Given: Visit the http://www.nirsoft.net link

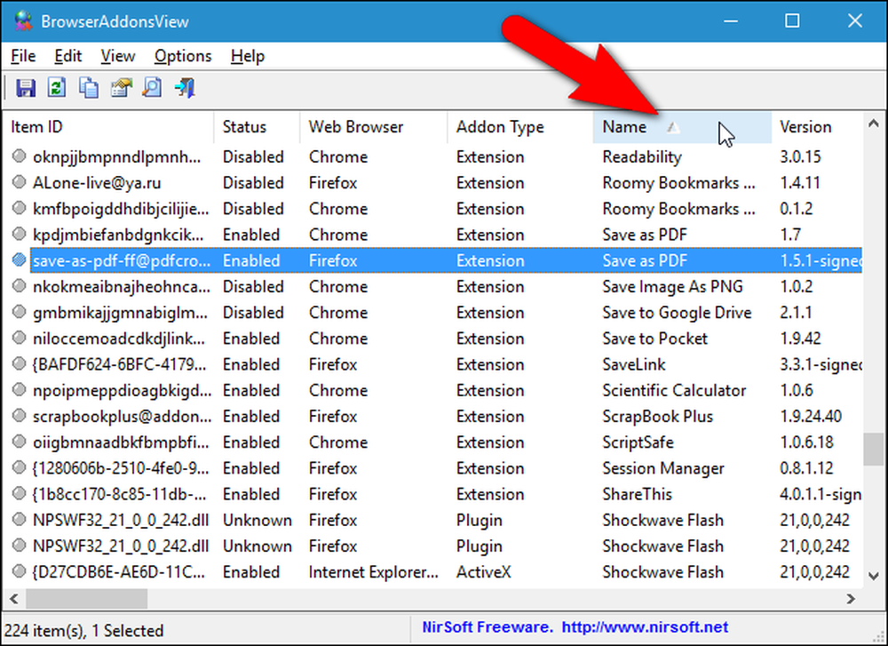Looking at the screenshot, I should click(645, 627).
